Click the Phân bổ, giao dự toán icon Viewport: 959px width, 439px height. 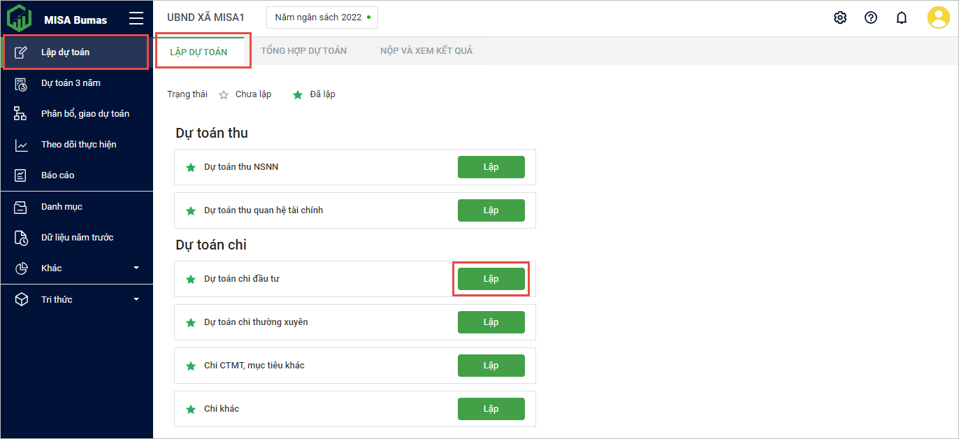pyautogui.click(x=21, y=114)
